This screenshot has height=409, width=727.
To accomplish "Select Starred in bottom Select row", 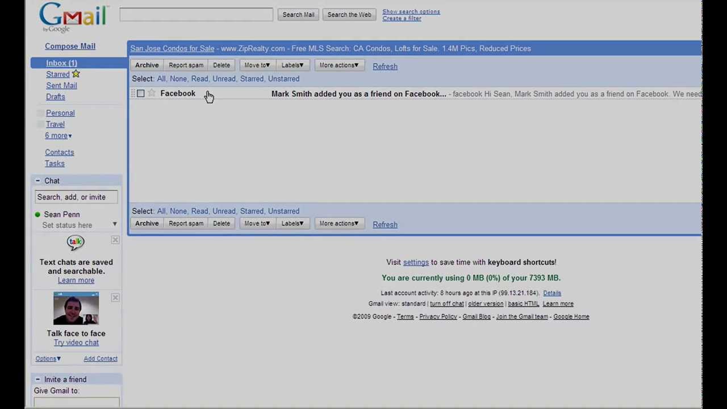I will click(x=252, y=211).
